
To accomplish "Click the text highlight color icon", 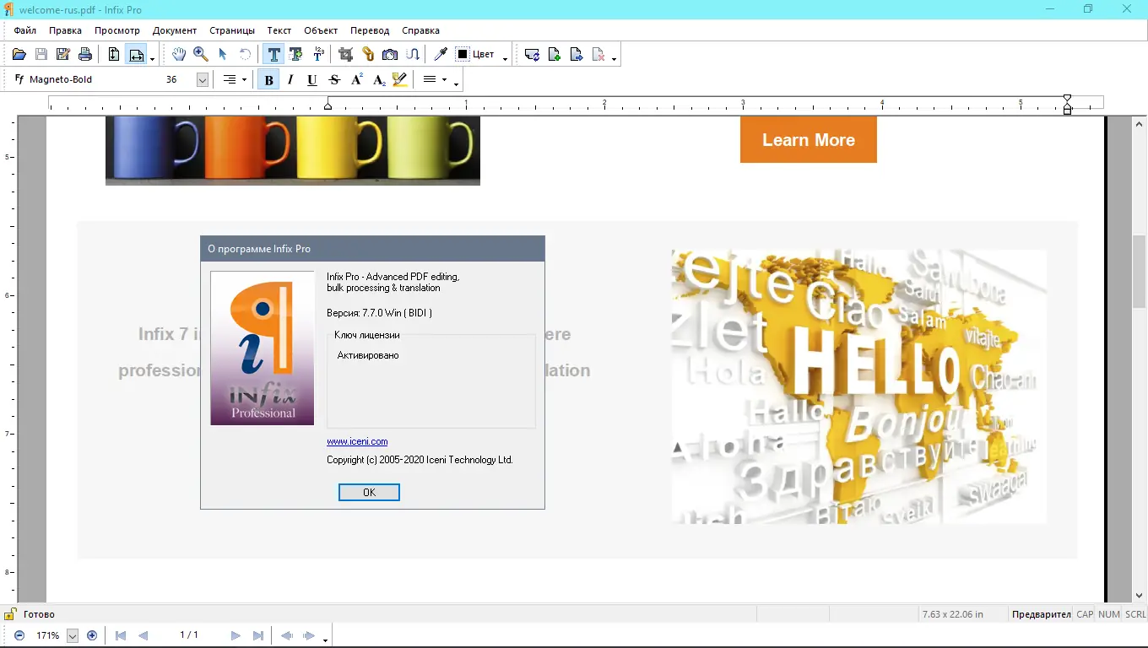I will 400,80.
